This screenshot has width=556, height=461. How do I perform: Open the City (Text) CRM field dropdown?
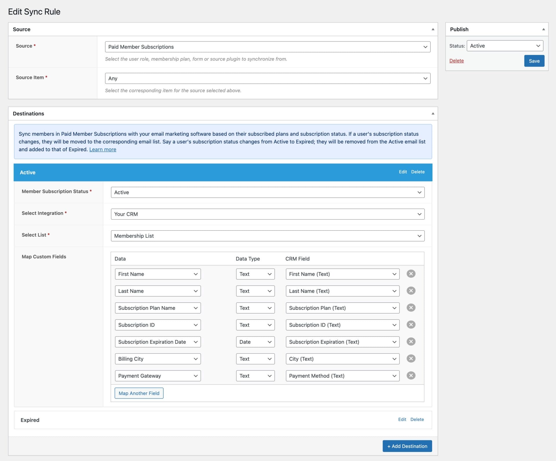343,359
